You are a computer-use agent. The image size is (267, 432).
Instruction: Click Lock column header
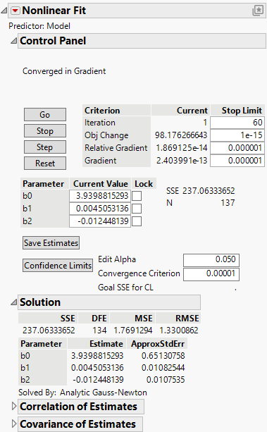click(144, 184)
